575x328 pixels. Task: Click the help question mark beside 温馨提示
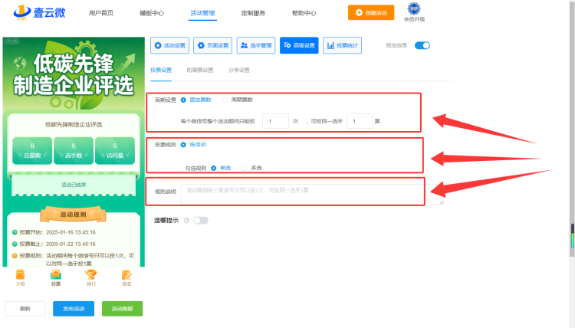pyautogui.click(x=186, y=221)
